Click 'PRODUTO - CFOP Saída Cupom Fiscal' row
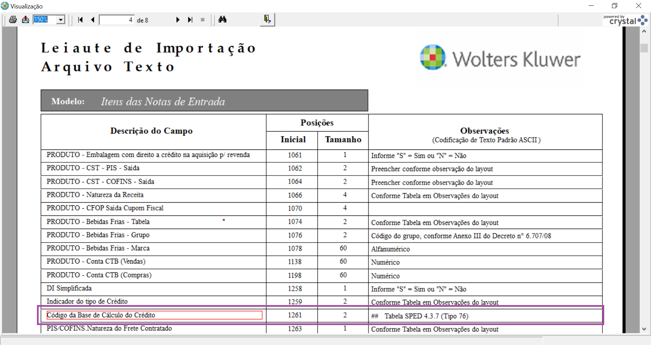The height and width of the screenshot is (345, 651). click(322, 208)
